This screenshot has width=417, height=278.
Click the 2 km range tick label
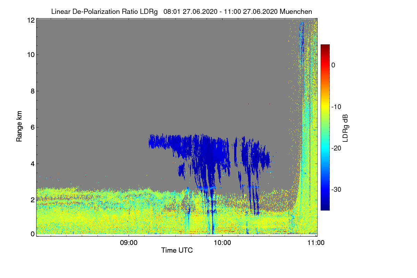33,200
